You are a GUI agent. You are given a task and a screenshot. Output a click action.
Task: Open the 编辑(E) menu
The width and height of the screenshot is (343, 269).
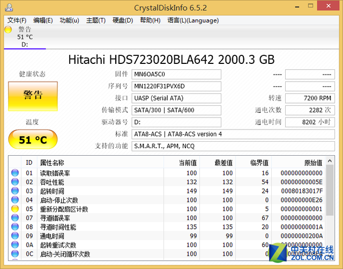coord(43,20)
